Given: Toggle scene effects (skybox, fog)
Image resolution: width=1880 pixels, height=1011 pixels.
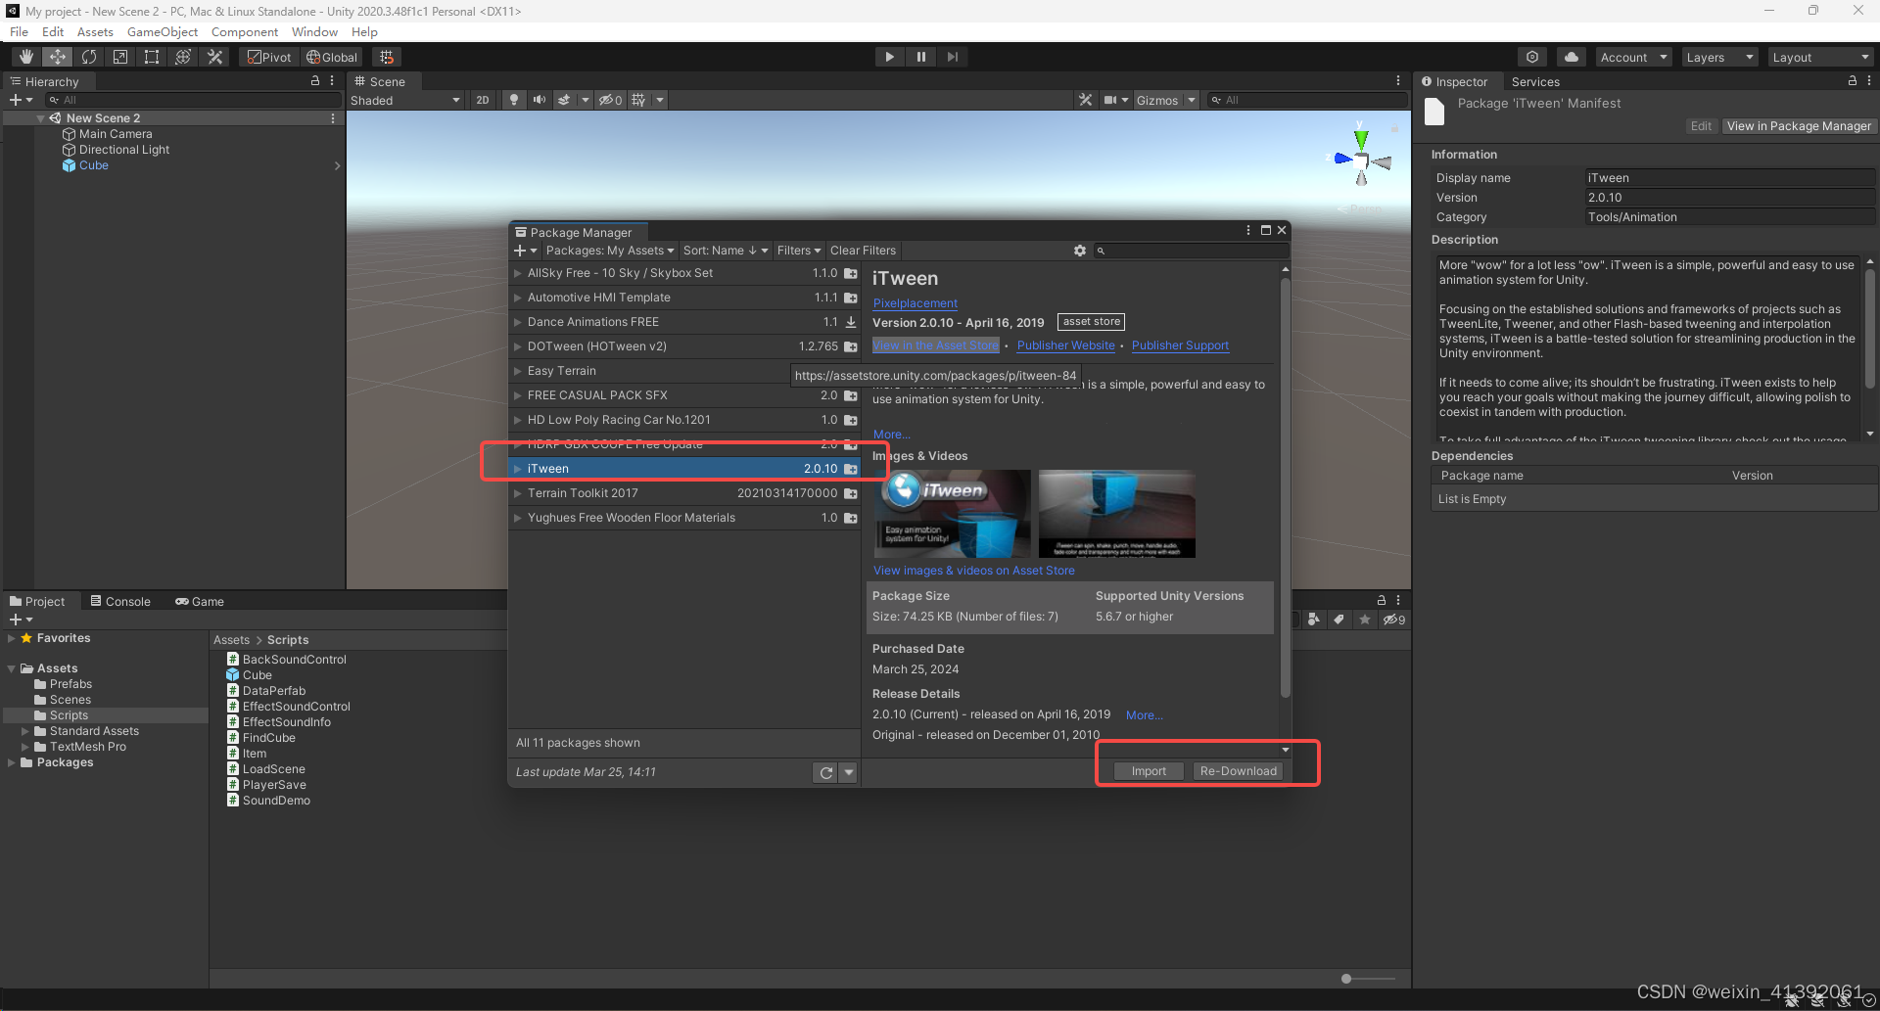Looking at the screenshot, I should [564, 100].
